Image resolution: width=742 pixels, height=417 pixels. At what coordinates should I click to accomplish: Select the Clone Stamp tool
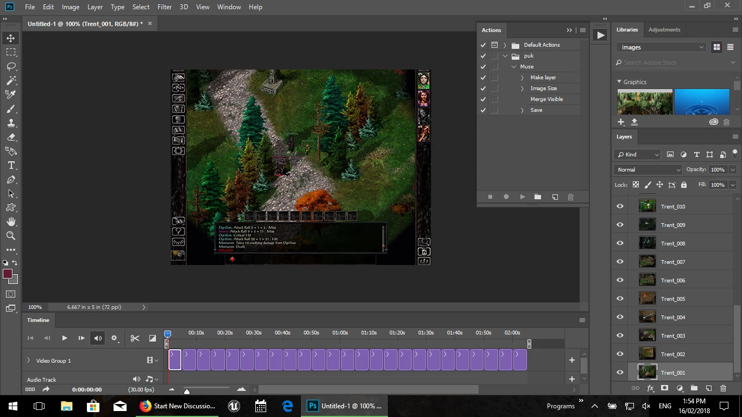click(x=11, y=123)
